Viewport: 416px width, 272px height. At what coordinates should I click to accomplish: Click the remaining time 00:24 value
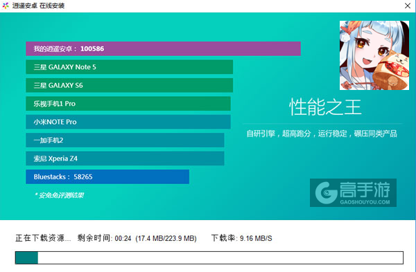click(x=123, y=238)
